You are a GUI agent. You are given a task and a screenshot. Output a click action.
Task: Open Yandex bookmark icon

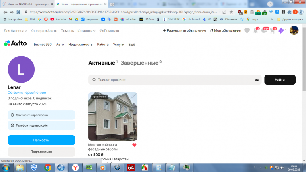pyautogui.click(x=46, y=19)
